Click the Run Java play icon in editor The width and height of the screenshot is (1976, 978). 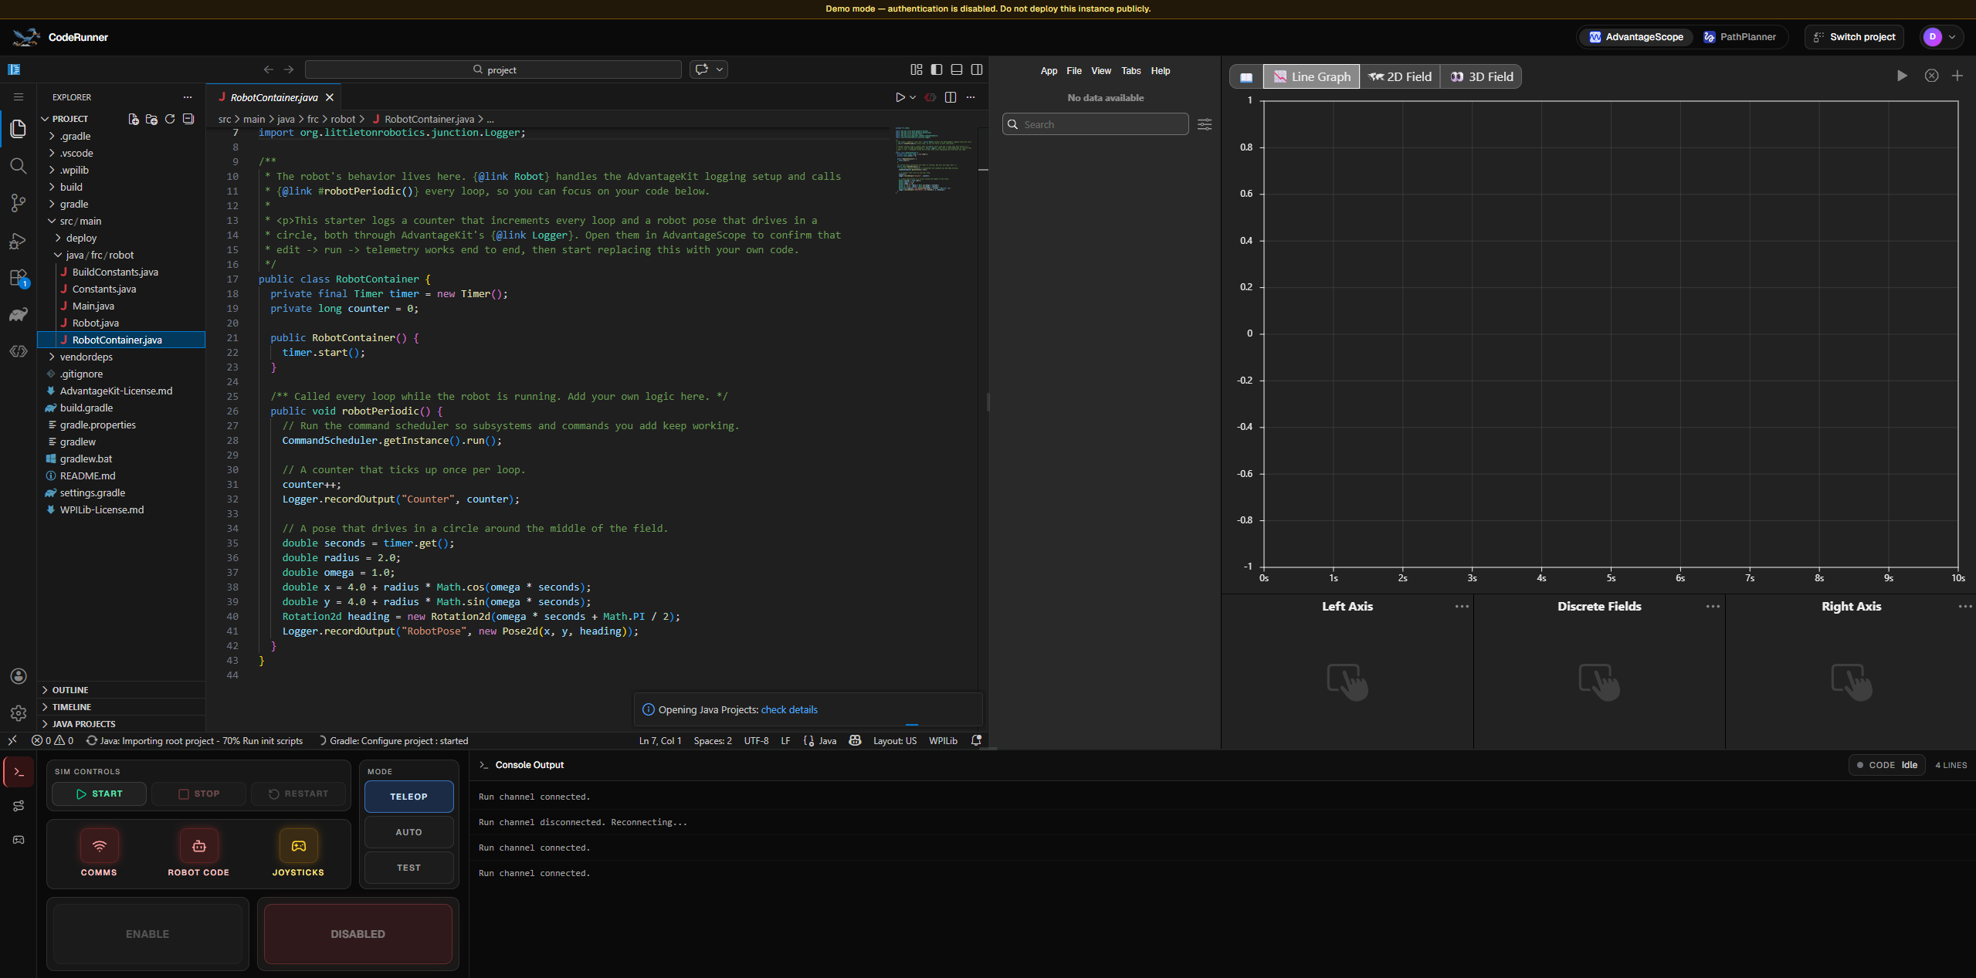(x=900, y=97)
